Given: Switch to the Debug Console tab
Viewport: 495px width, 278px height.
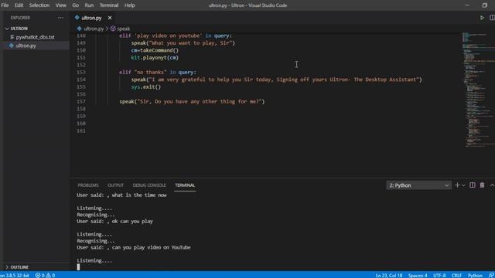Looking at the screenshot, I should point(149,185).
